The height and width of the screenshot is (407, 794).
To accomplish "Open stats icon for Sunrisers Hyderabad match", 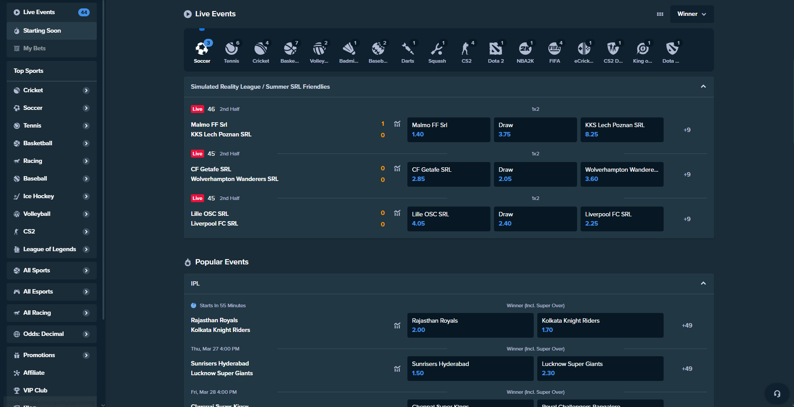I will click(397, 369).
